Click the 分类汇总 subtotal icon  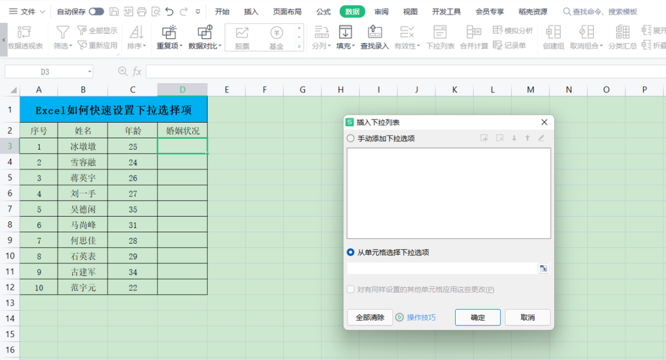(x=622, y=37)
